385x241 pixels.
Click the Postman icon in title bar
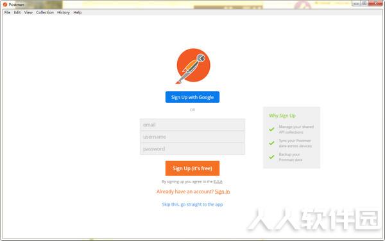[5, 4]
